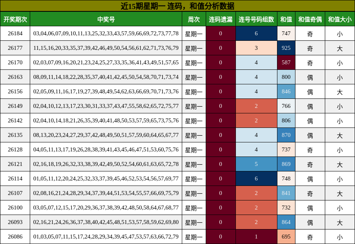Click the 连码遗漏 column header
355x244 pixels.
[221, 19]
